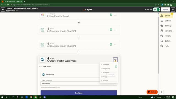Screen dimensions: 176x99
Task: Click the Get help chat button
Action: click(152, 92)
